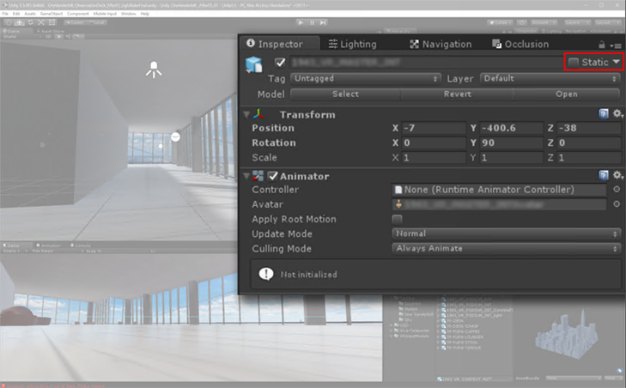Viewport: 626px width, 388px height.
Task: Click the Position Y input field
Action: coord(511,128)
